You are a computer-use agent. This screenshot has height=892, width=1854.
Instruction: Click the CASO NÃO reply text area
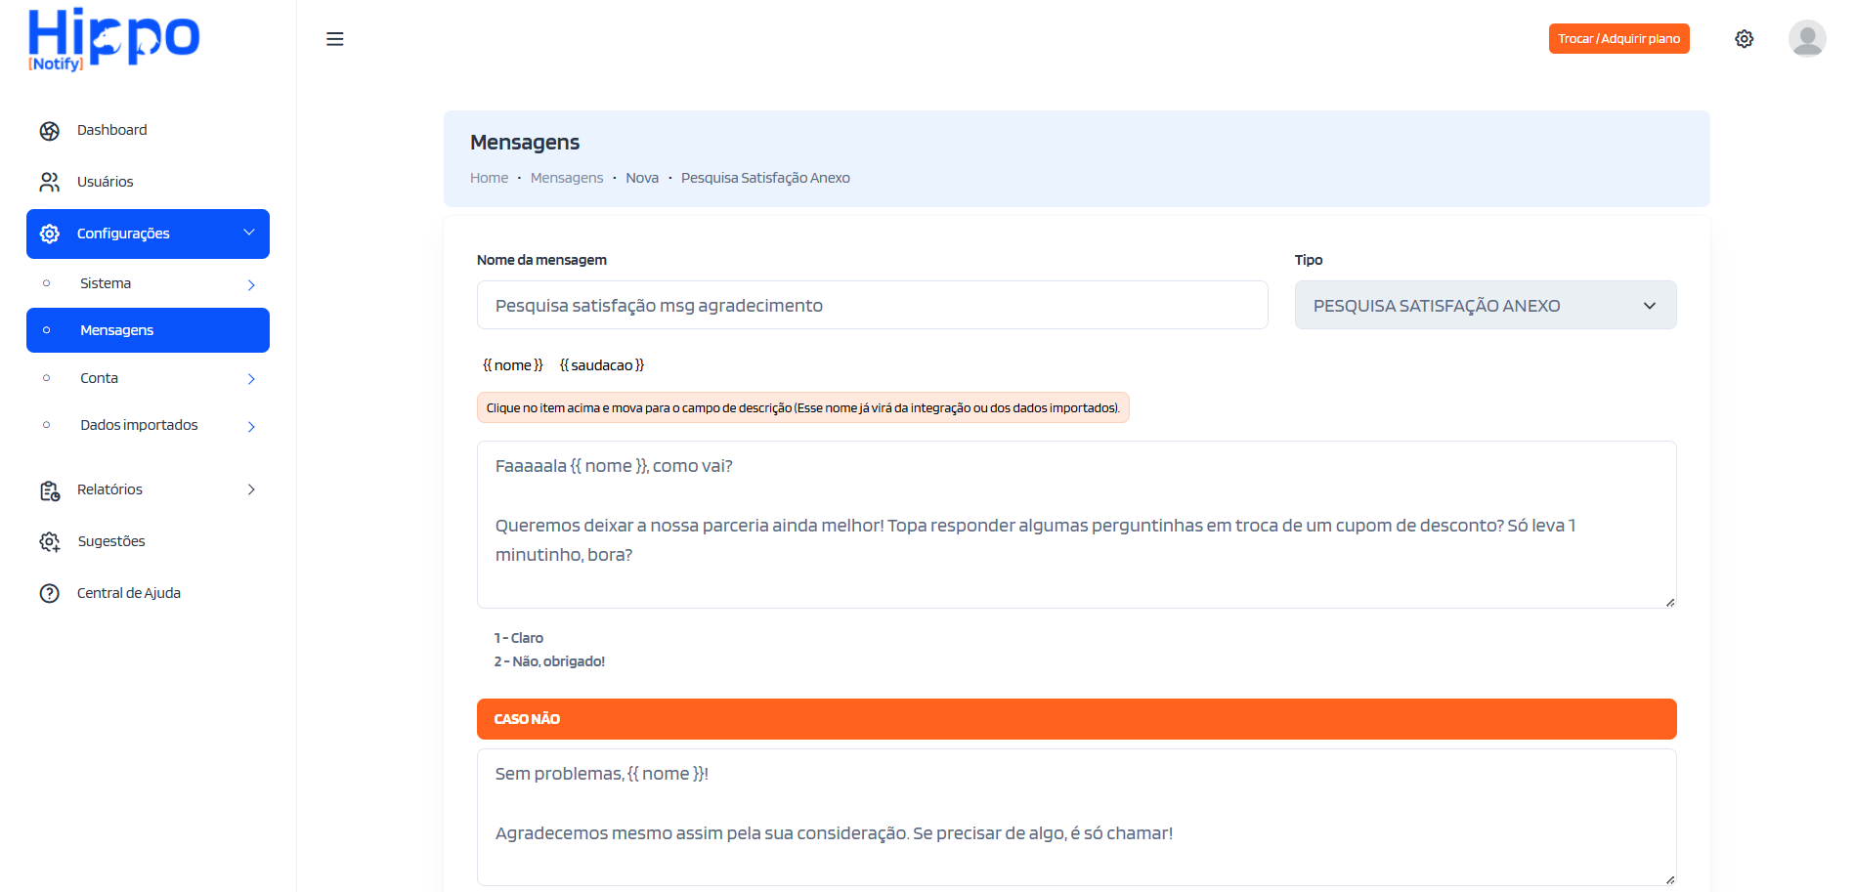point(1076,817)
